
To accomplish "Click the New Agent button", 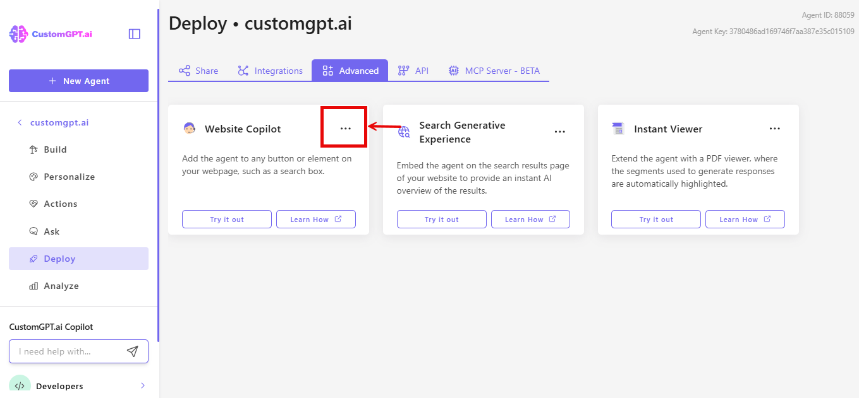I will pyautogui.click(x=78, y=81).
